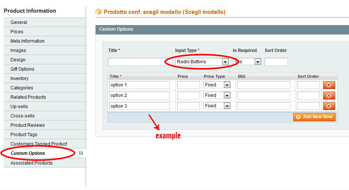Click the custom option Title field
This screenshot has height=190, width=349.
[137, 62]
